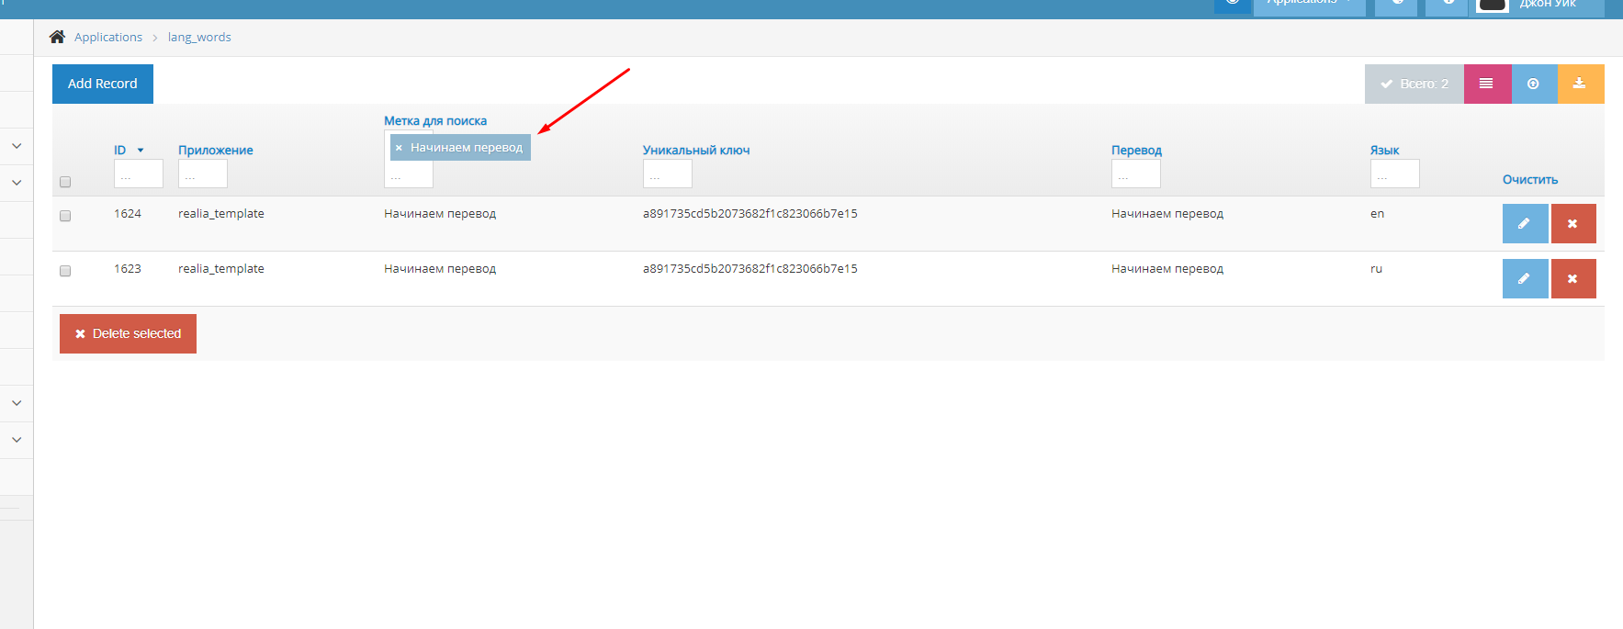
Task: Edit record 1623 with pencil icon
Action: 1525,279
